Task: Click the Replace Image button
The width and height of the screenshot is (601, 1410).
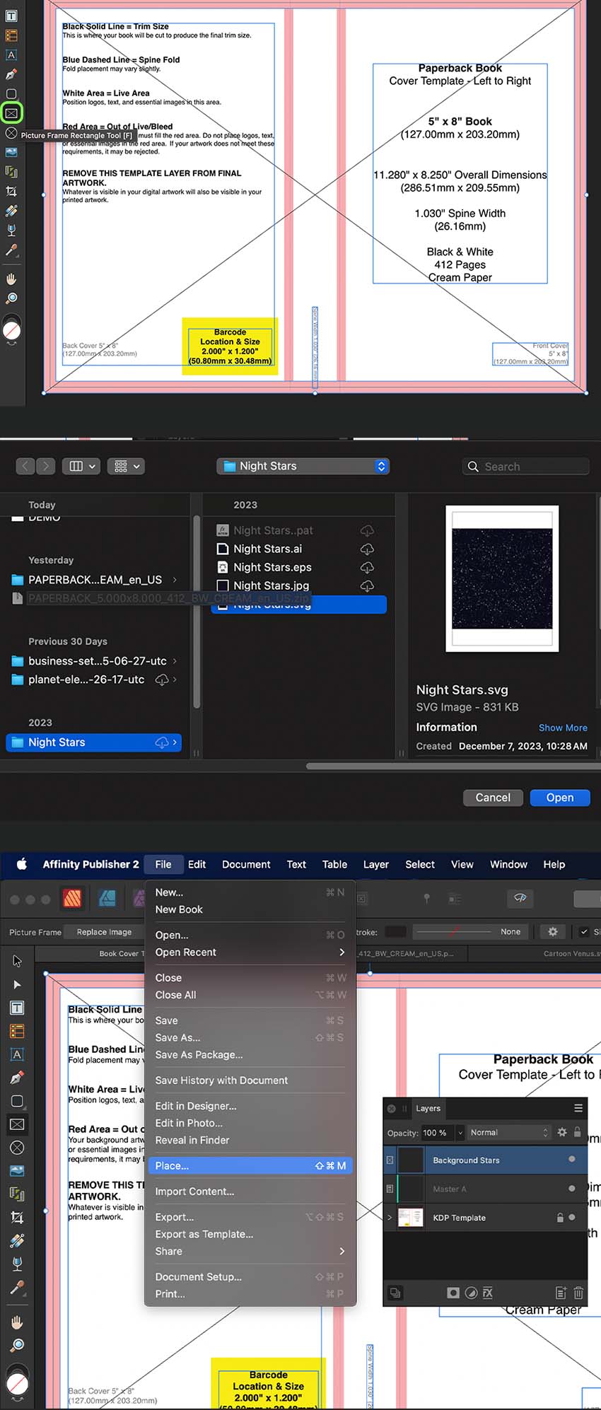Action: [104, 932]
